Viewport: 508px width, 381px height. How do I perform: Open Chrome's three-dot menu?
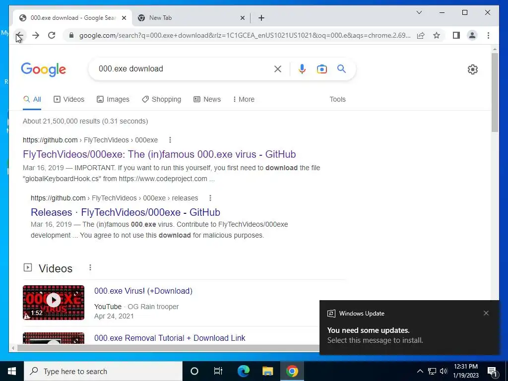coord(488,35)
